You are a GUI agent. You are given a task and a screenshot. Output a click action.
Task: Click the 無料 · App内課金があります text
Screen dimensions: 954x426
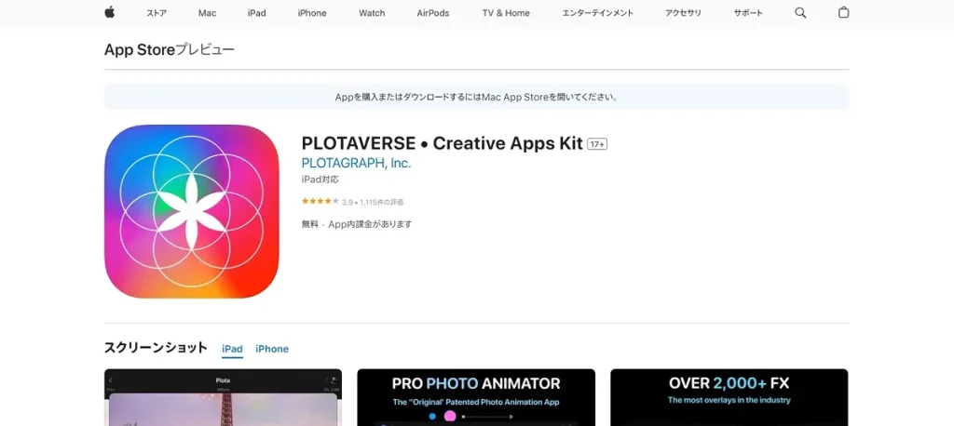(x=357, y=223)
